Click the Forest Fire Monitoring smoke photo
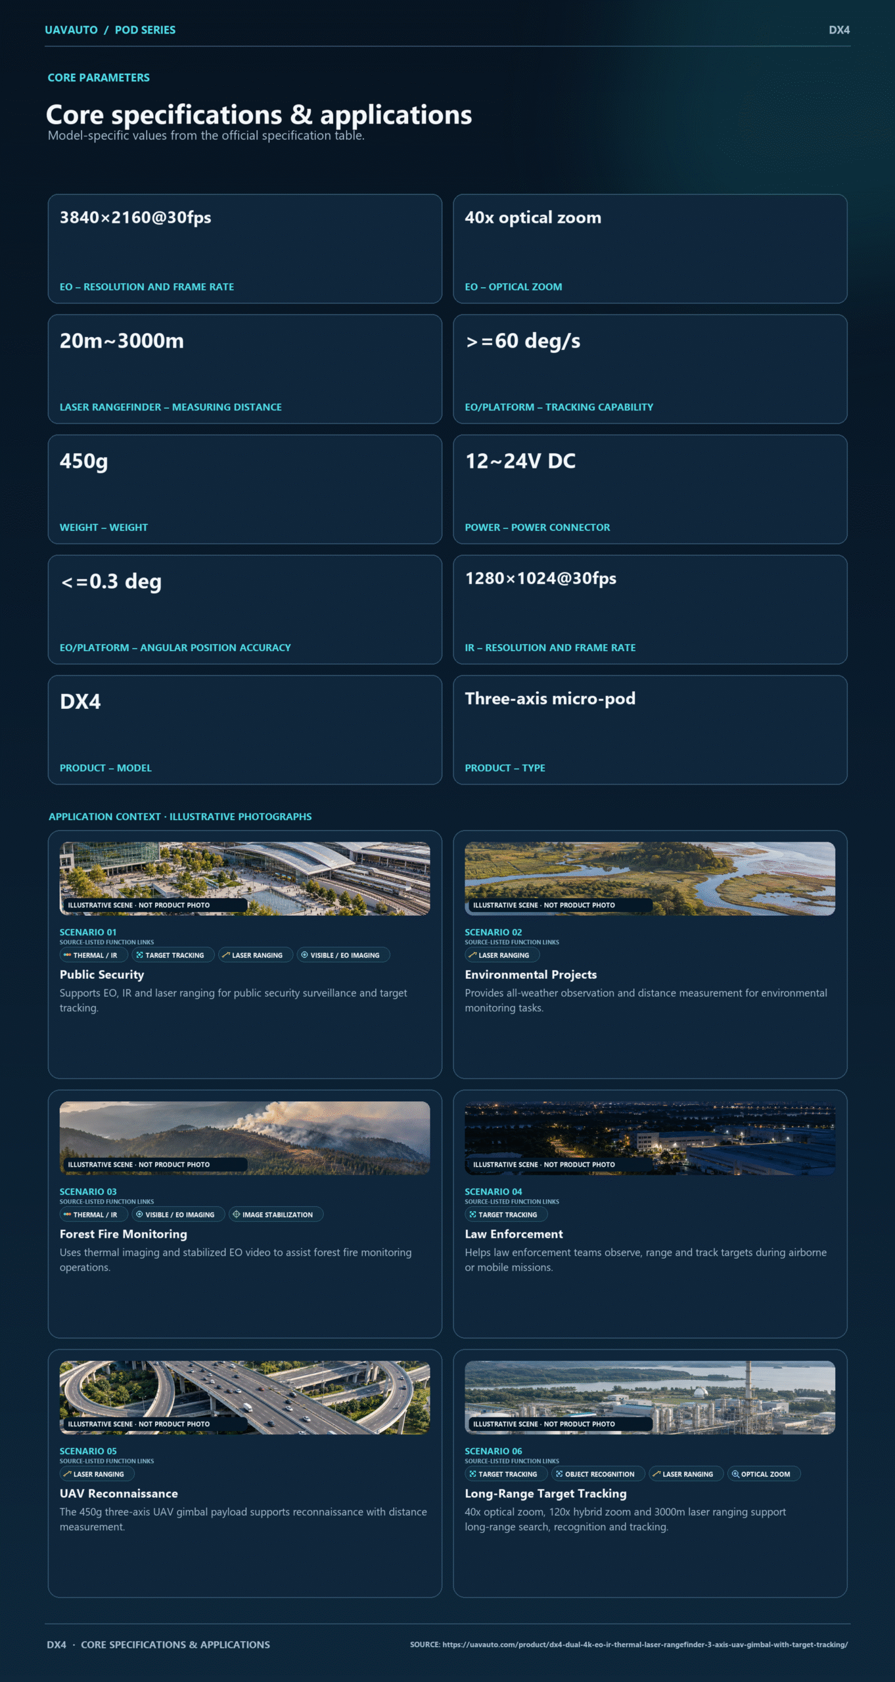 245,1138
